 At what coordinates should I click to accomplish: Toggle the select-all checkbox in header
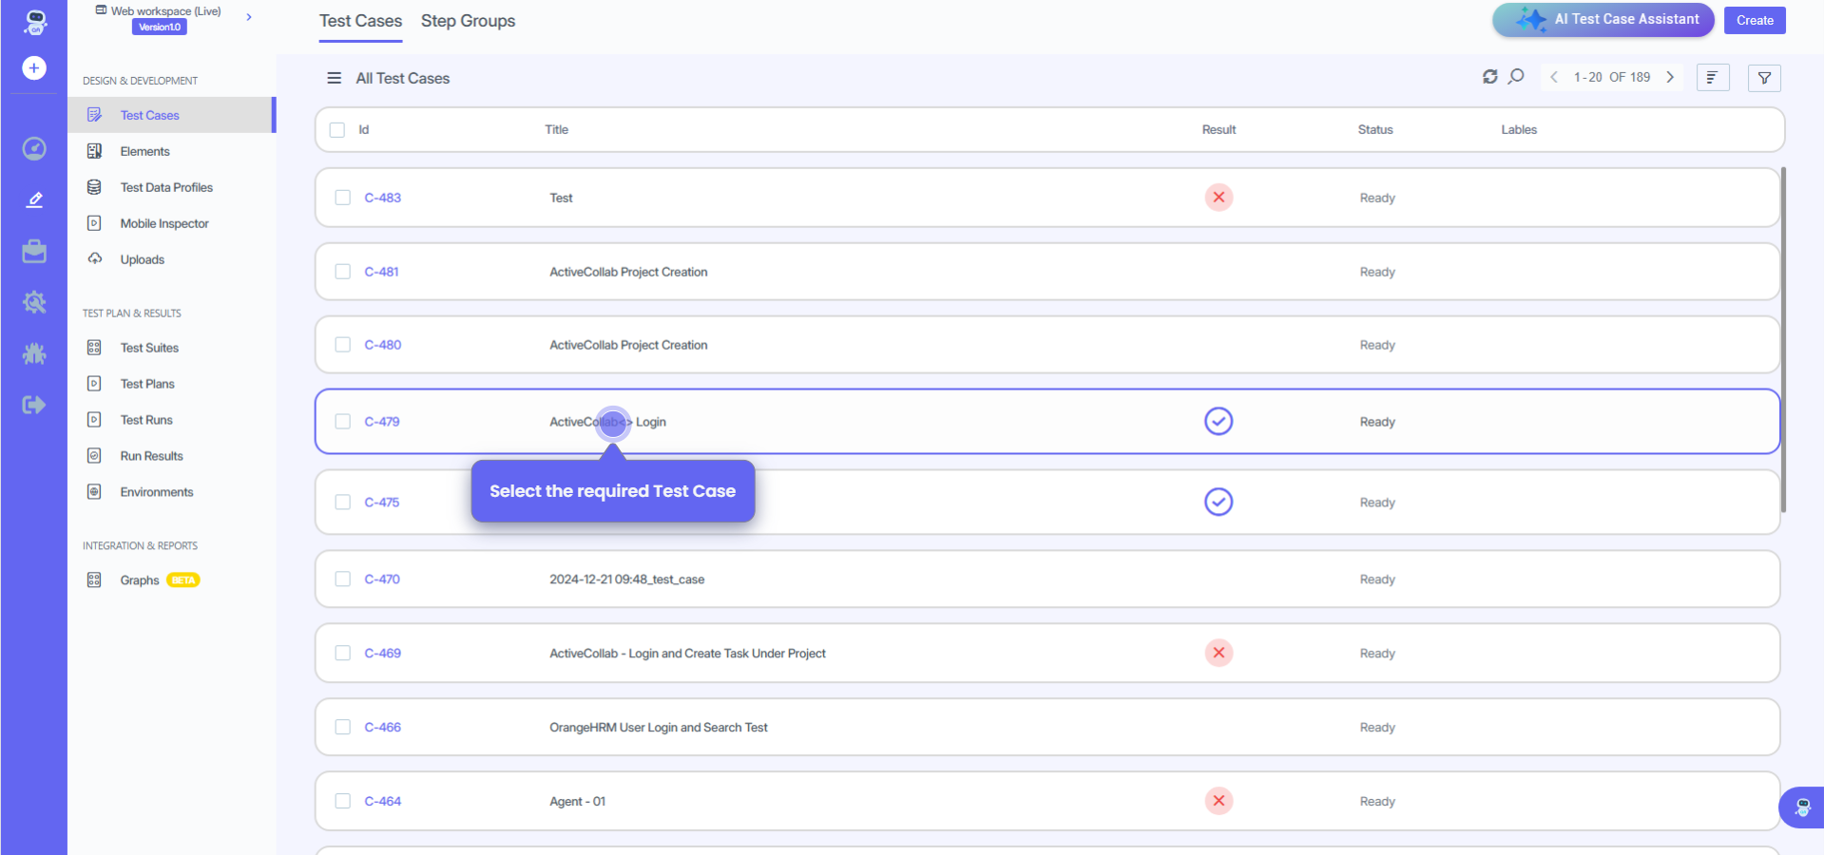[x=337, y=130]
